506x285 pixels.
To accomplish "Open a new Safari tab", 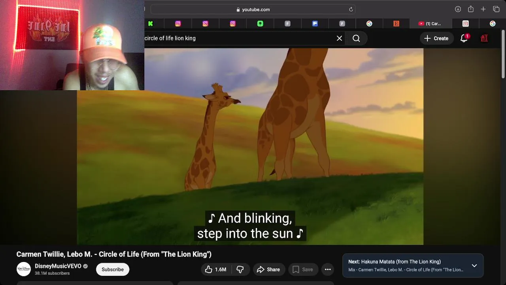I will 483,9.
